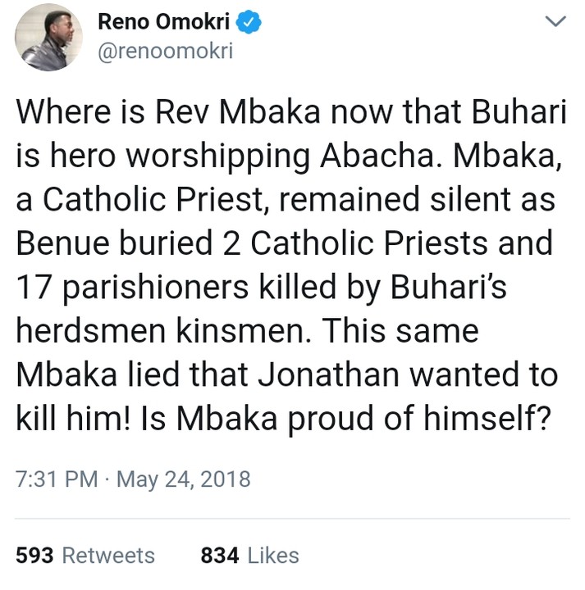The image size is (585, 590).
Task: Open the "Reno Omokri" display name
Action: point(162,24)
